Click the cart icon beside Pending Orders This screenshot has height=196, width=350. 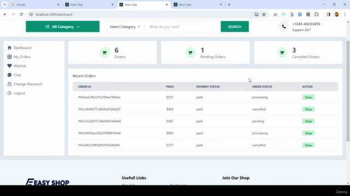click(x=190, y=53)
